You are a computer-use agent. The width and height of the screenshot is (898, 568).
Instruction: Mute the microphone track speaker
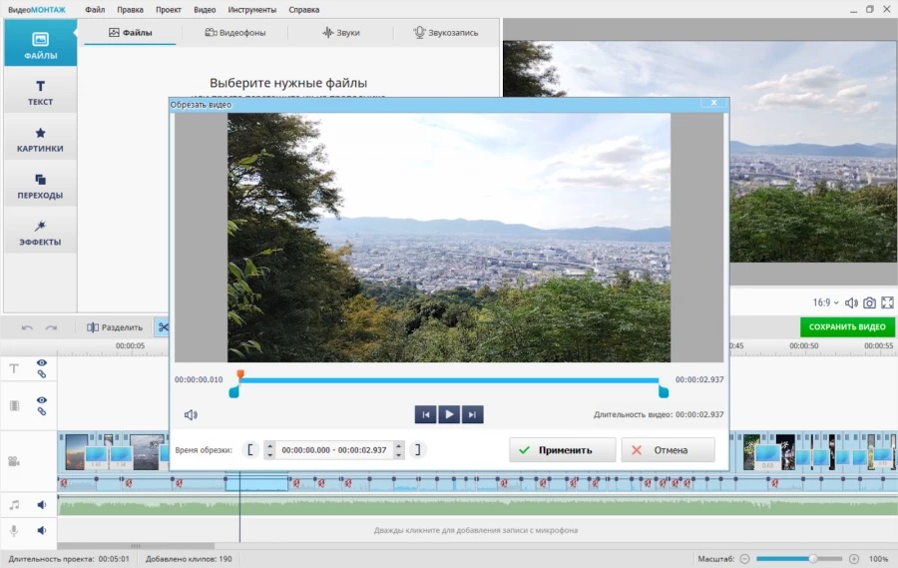point(42,530)
